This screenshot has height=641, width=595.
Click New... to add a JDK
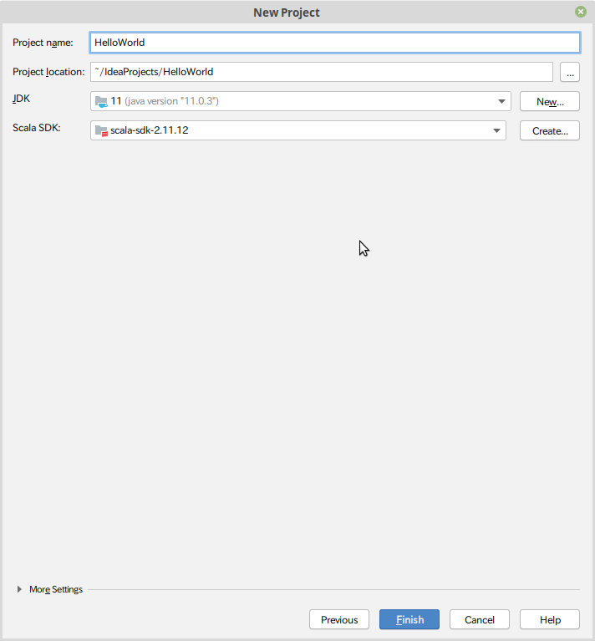tap(550, 101)
